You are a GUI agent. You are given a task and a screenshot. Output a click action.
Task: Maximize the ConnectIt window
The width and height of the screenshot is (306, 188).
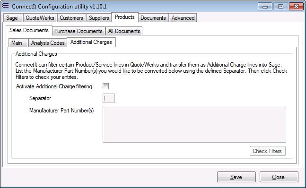coord(280,7)
